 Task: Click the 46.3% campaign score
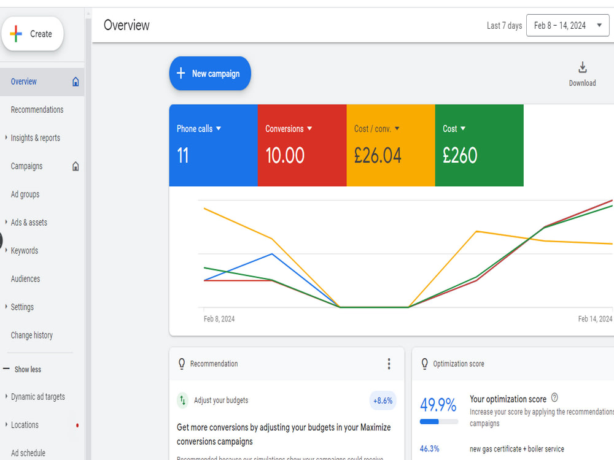[430, 449]
